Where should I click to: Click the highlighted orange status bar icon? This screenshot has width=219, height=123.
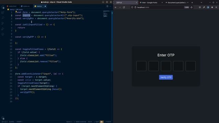tap(102, 122)
